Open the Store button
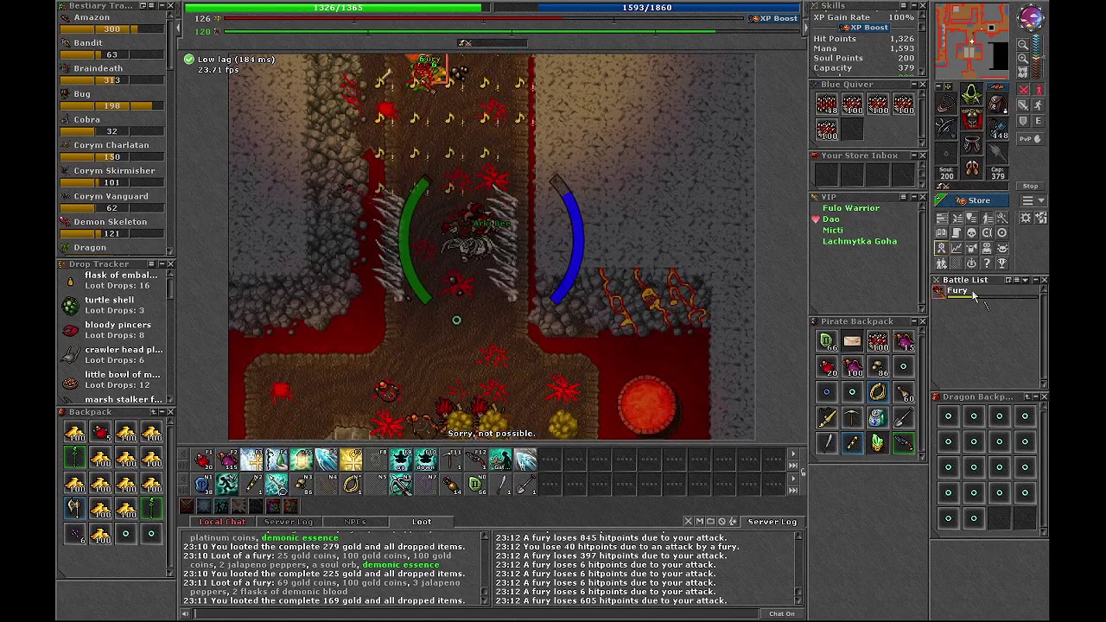The height and width of the screenshot is (622, 1106). point(972,200)
